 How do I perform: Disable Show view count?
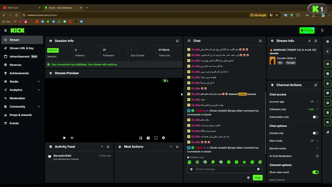point(315,172)
